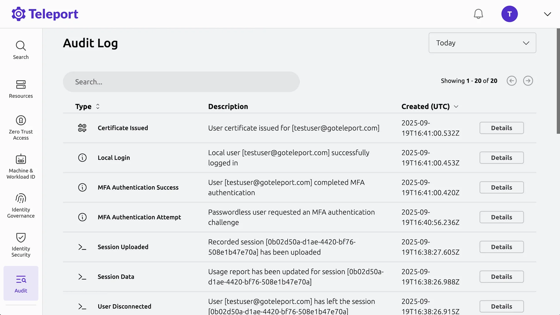Image resolution: width=560 pixels, height=315 pixels.
Task: Select the Audit sidebar item
Action: click(x=21, y=283)
